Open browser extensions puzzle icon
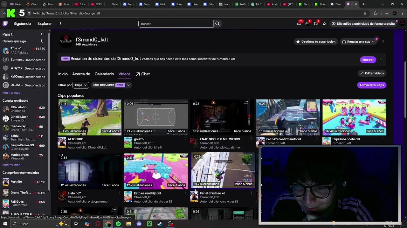This screenshot has height=228, width=407. pyautogui.click(x=376, y=13)
